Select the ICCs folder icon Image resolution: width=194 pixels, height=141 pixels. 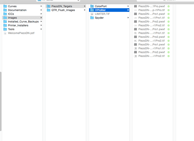(x=5, y=14)
